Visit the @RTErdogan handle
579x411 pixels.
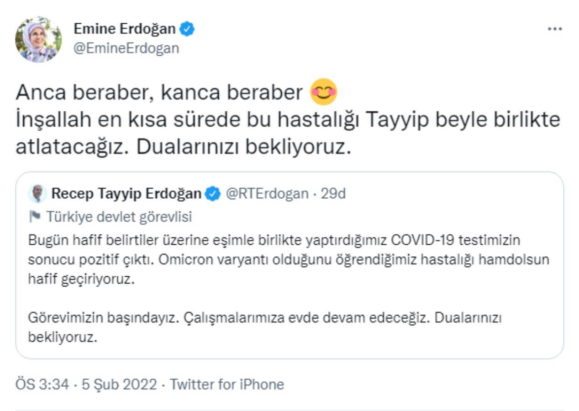(x=267, y=194)
